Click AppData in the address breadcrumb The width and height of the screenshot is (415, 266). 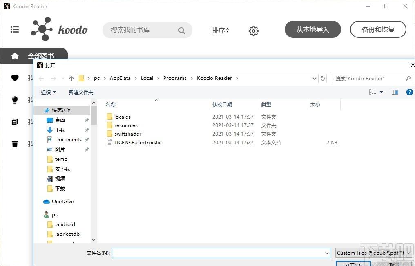tap(120, 78)
